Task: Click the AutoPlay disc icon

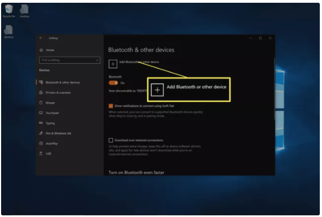Action: [41, 143]
